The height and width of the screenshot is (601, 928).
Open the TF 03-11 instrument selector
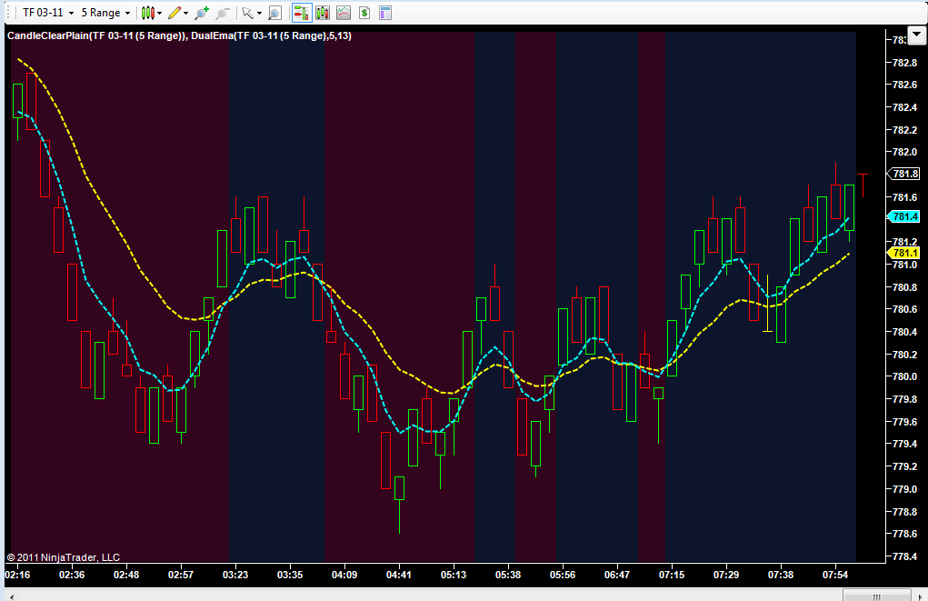tap(48, 13)
